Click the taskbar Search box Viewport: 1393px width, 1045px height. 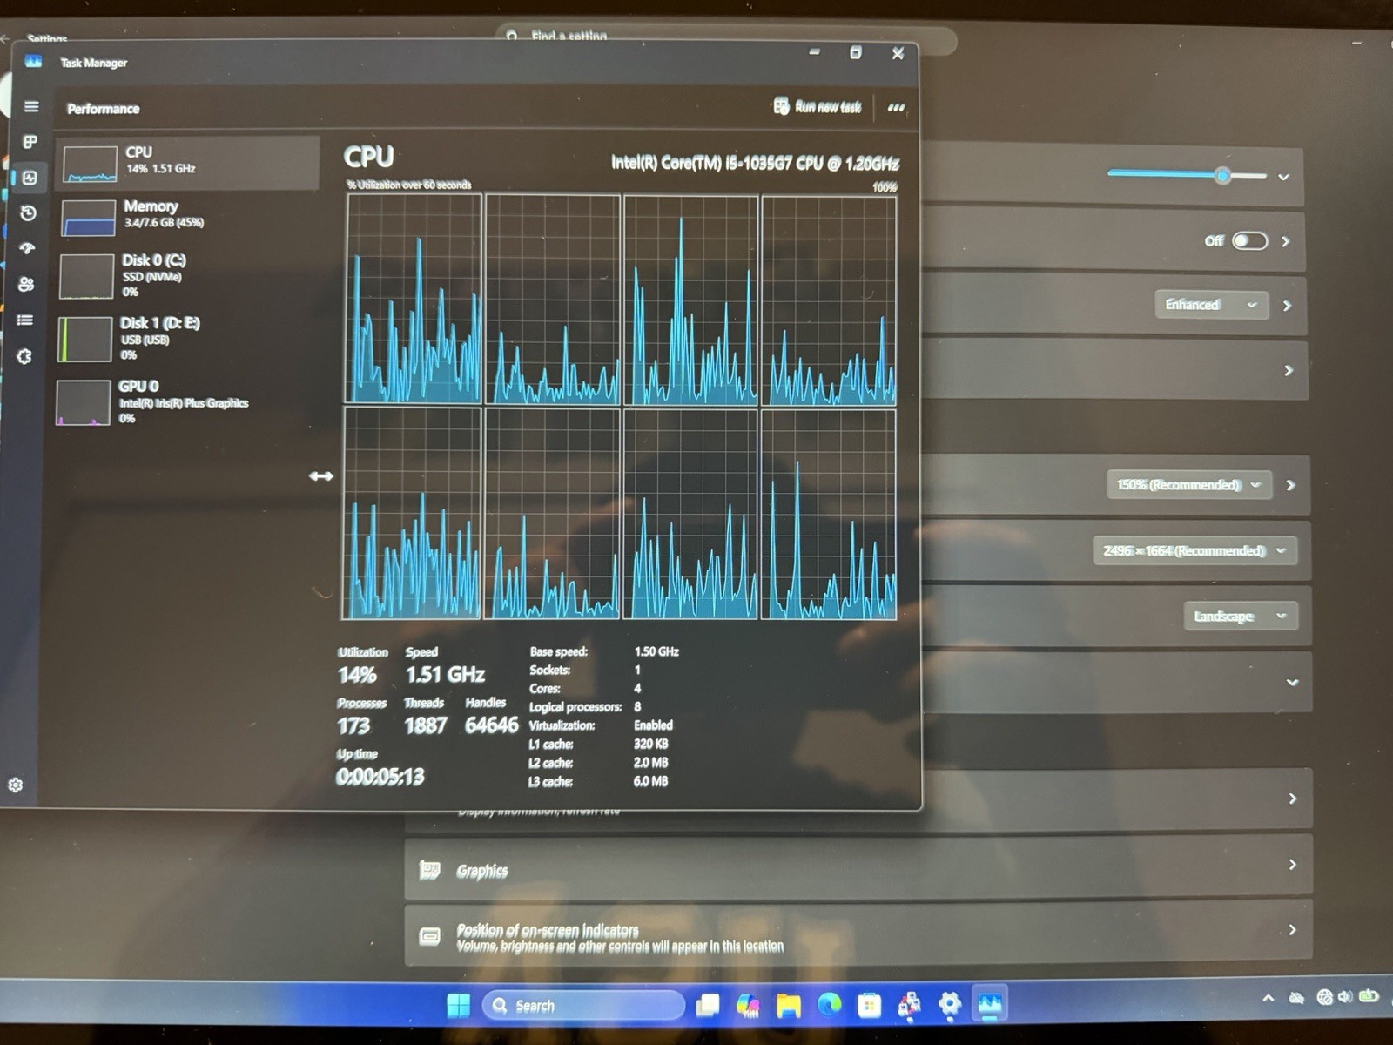(x=582, y=1006)
